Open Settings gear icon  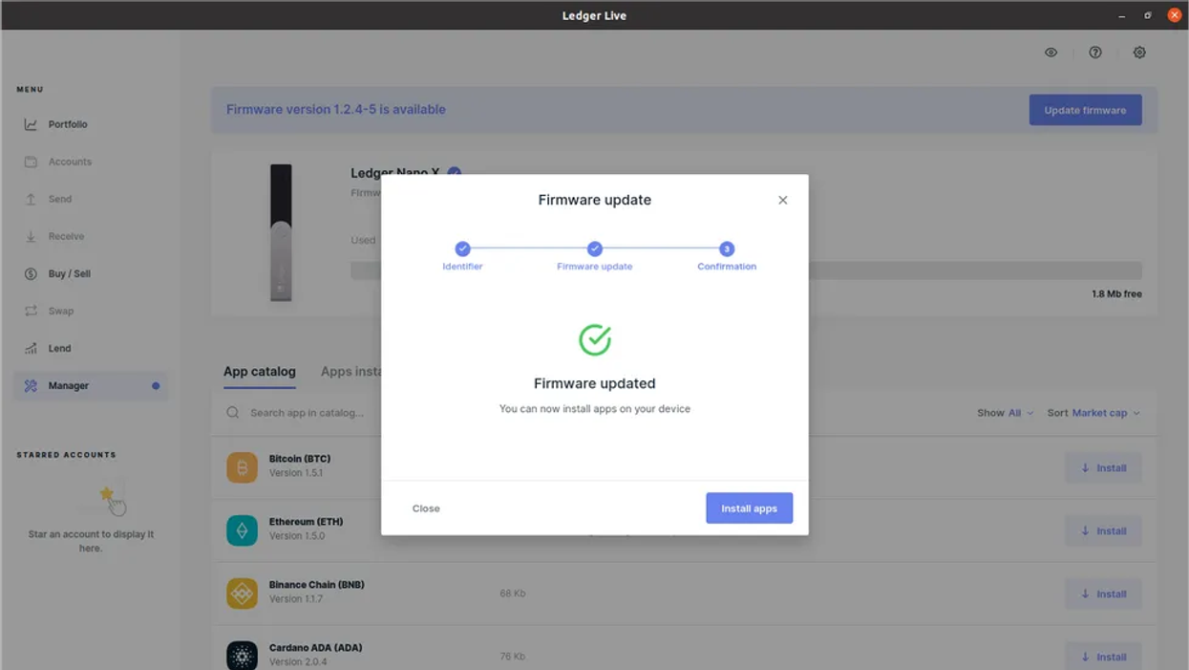(1138, 53)
